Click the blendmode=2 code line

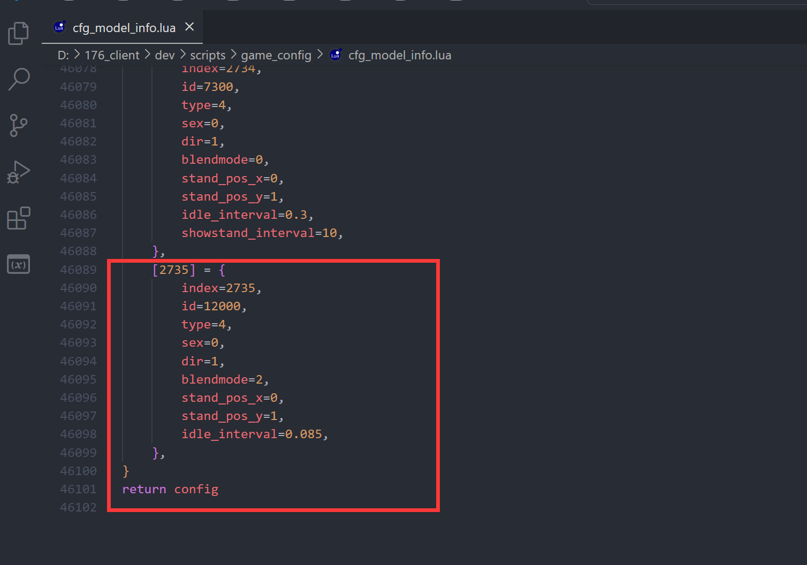pyautogui.click(x=225, y=379)
